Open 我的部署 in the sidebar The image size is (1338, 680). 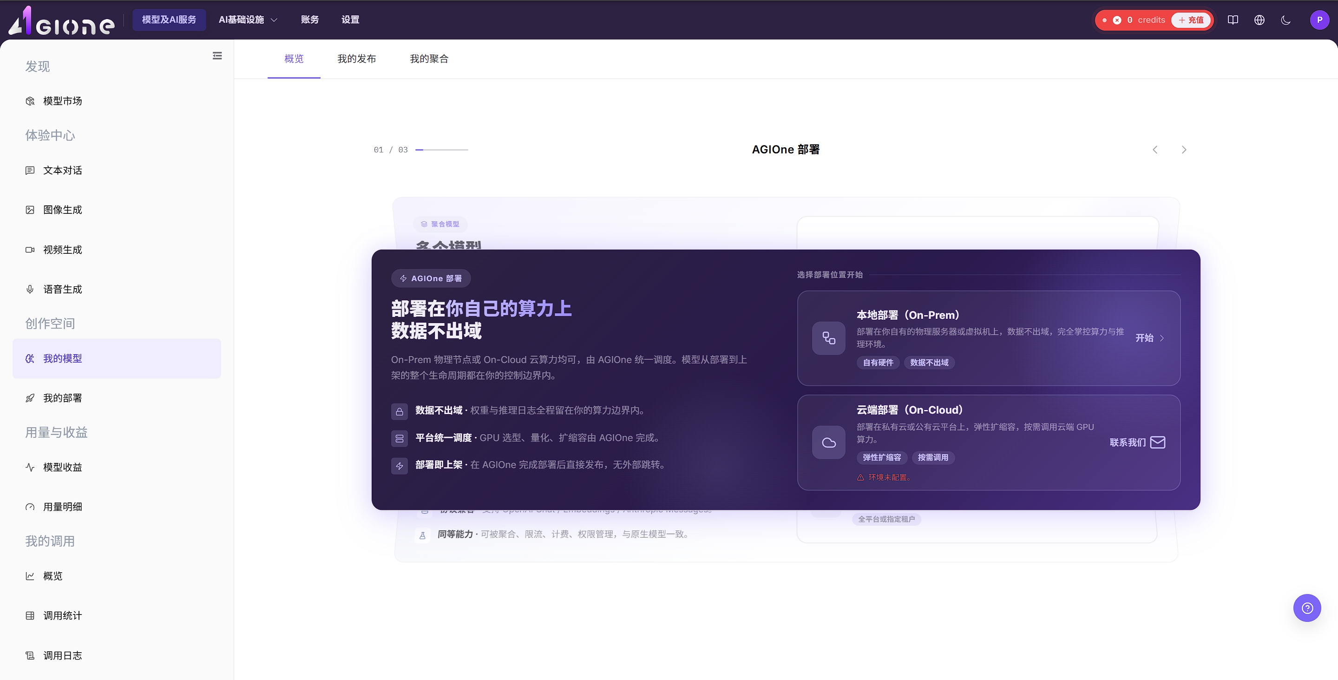click(x=117, y=398)
